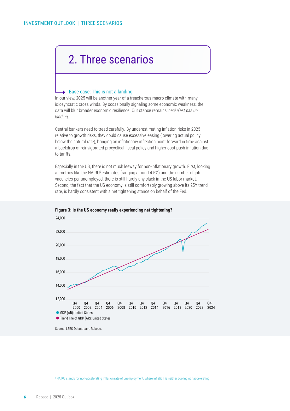Viewport: 290px width, 411px height.
Task: Select the '2. Three scenarios' heading
Action: pyautogui.click(x=111, y=59)
